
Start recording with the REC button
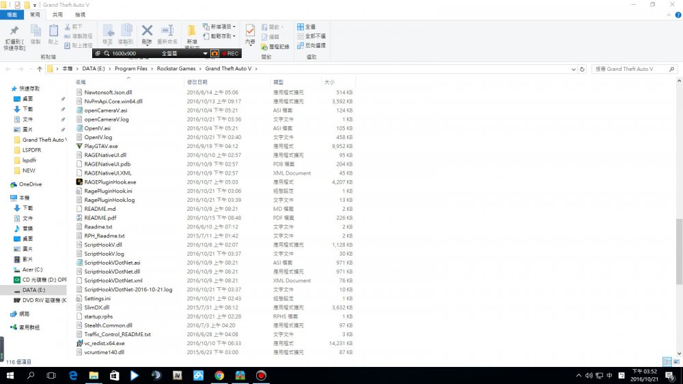pyautogui.click(x=230, y=53)
